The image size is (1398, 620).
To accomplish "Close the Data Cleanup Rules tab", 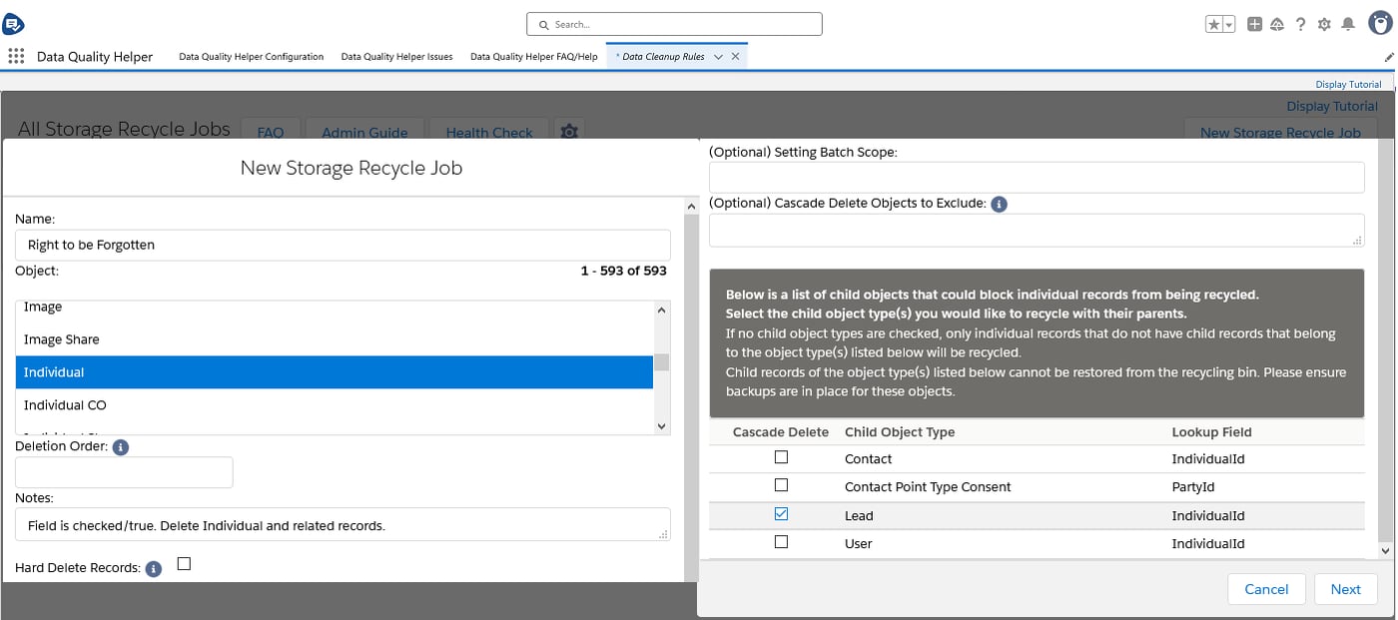I will 736,57.
